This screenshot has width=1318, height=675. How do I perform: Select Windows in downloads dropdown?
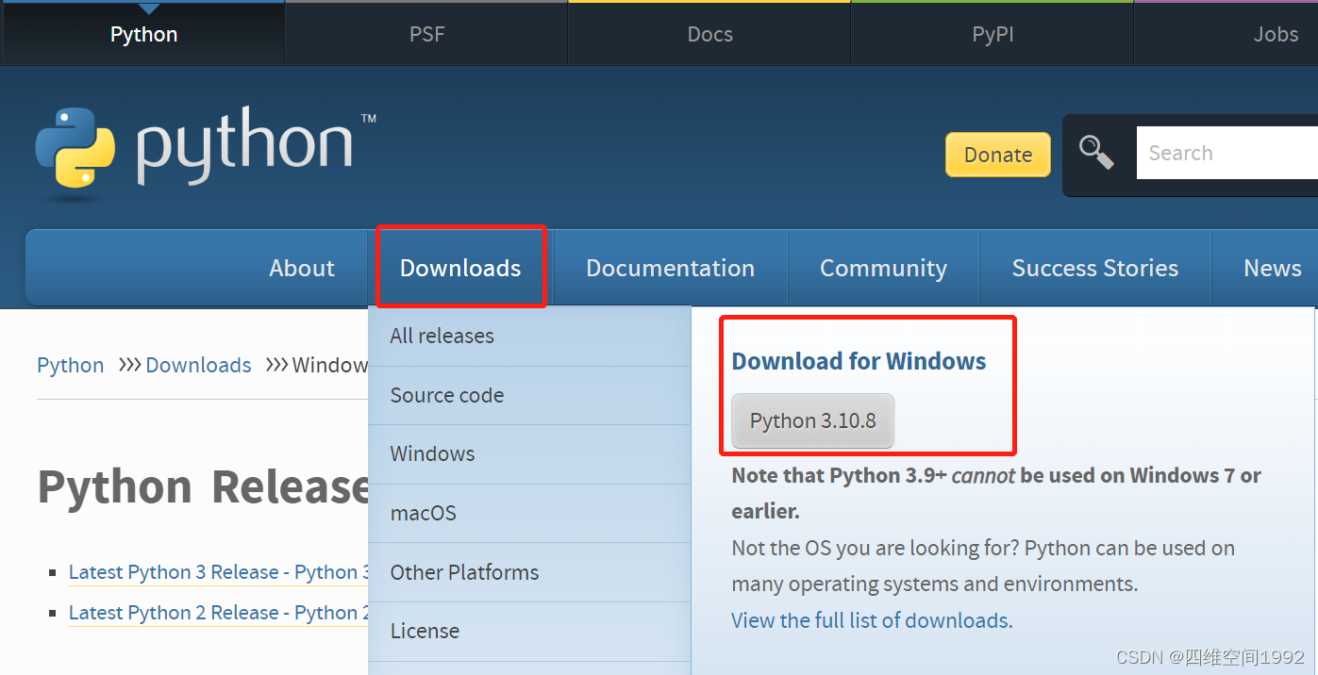click(529, 453)
